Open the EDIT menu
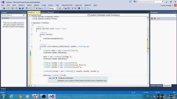 (x=8, y=5)
